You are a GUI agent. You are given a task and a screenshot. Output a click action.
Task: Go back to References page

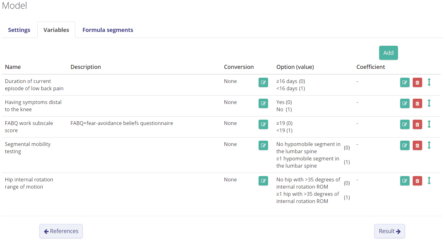61,231
